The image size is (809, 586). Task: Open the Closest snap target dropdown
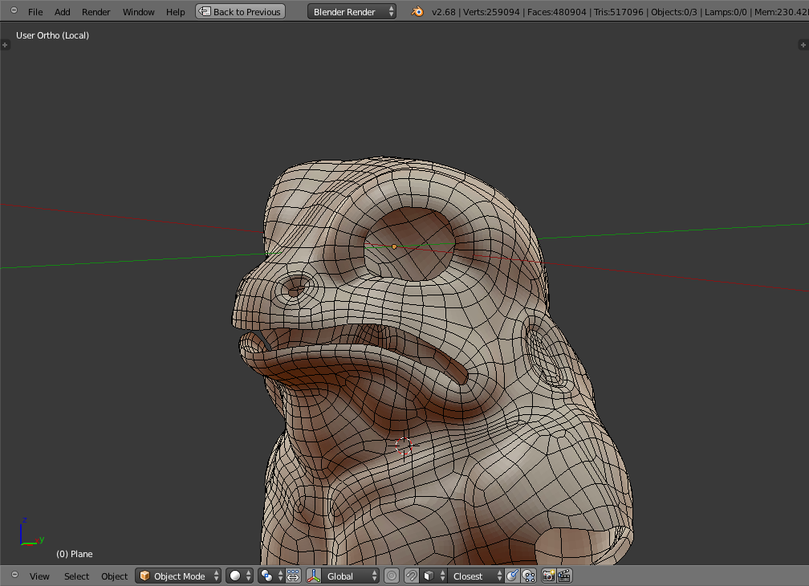tap(477, 576)
